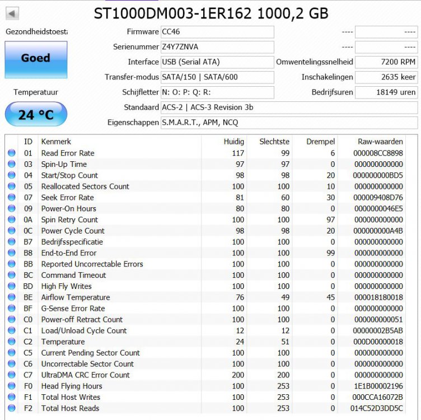Click the status icon for Spin Retry Count

coord(12,220)
